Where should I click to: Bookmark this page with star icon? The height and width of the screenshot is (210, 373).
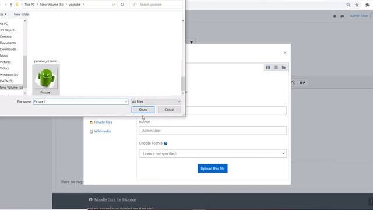click(357, 5)
